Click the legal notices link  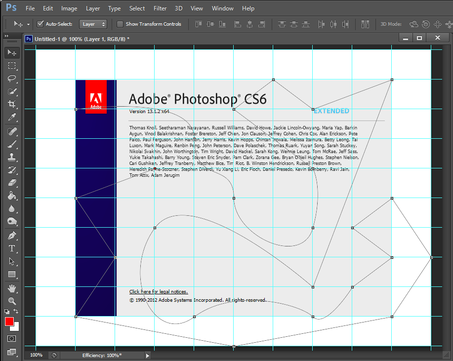pyautogui.click(x=158, y=291)
